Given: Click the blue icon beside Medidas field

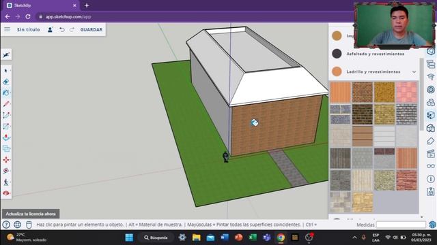Looking at the screenshot, I should 432,225.
